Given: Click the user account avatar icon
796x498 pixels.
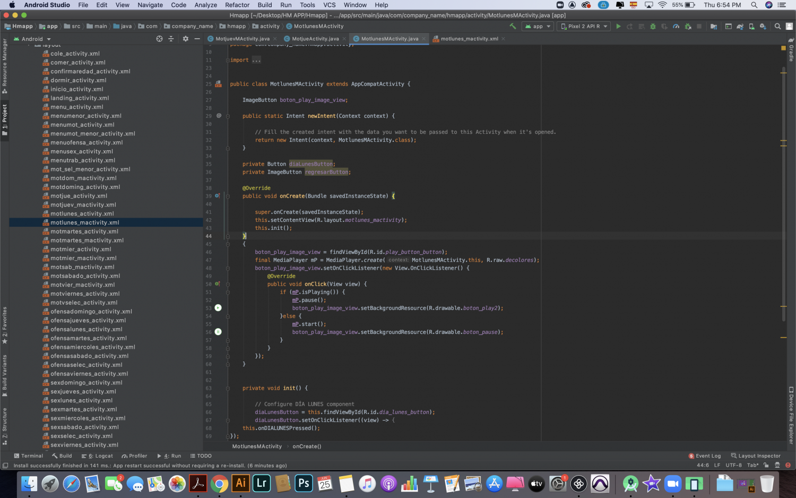Looking at the screenshot, I should click(x=790, y=26).
